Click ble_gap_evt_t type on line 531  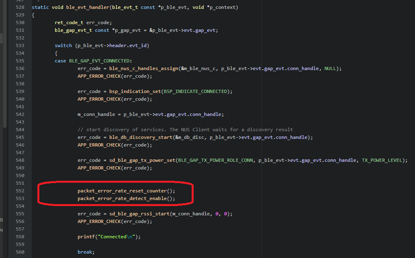73,30
